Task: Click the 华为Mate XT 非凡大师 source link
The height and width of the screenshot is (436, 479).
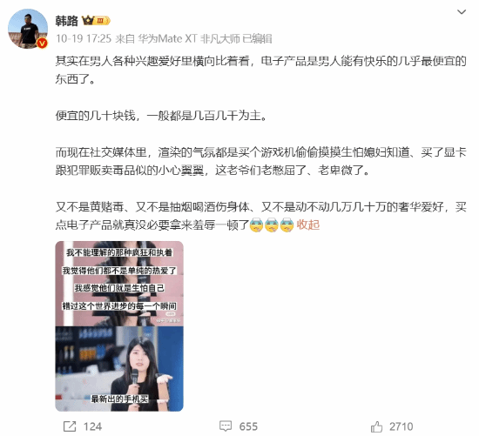Action: coord(188,39)
